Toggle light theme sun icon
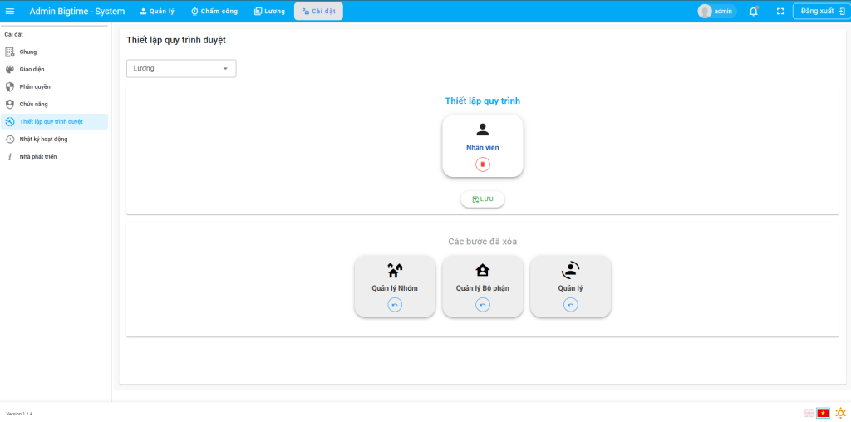The height and width of the screenshot is (422, 851). click(x=840, y=413)
